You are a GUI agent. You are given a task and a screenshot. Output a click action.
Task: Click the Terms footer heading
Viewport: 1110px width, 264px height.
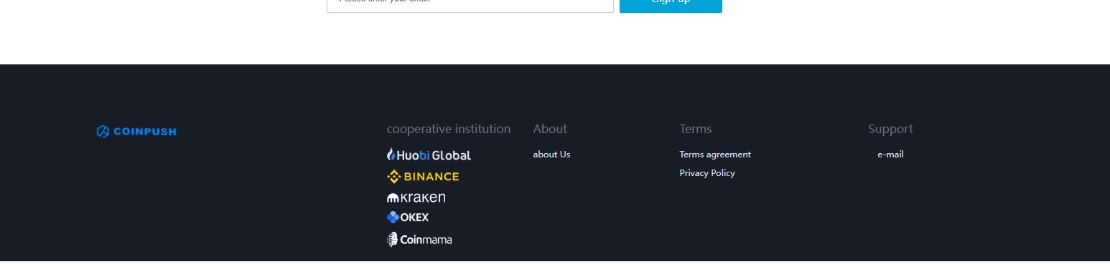click(696, 129)
